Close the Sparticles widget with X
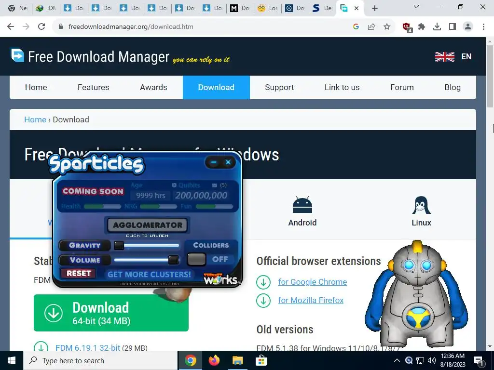 pyautogui.click(x=228, y=162)
